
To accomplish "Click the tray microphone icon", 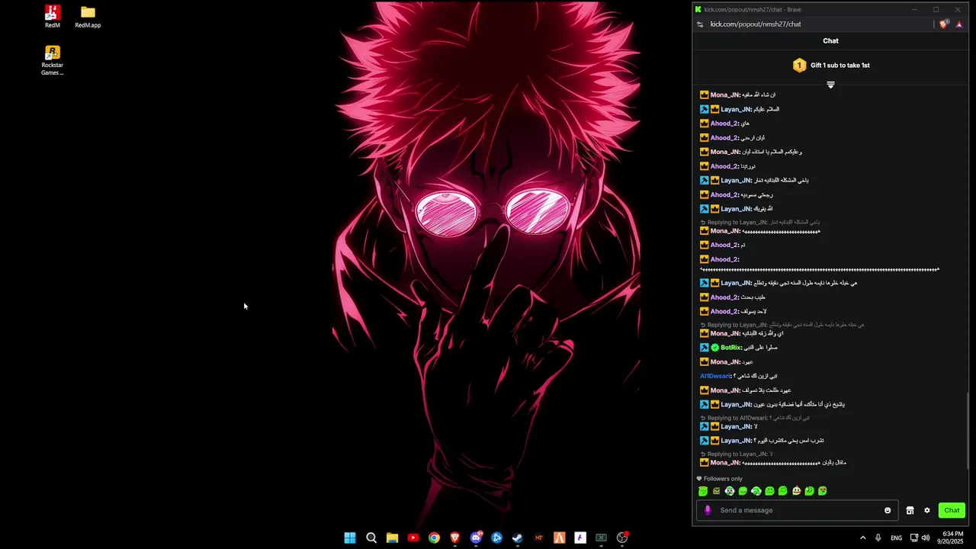I will click(x=878, y=538).
